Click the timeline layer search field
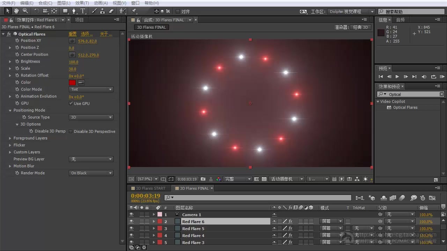The height and width of the screenshot is (251, 447). pyautogui.click(x=258, y=198)
